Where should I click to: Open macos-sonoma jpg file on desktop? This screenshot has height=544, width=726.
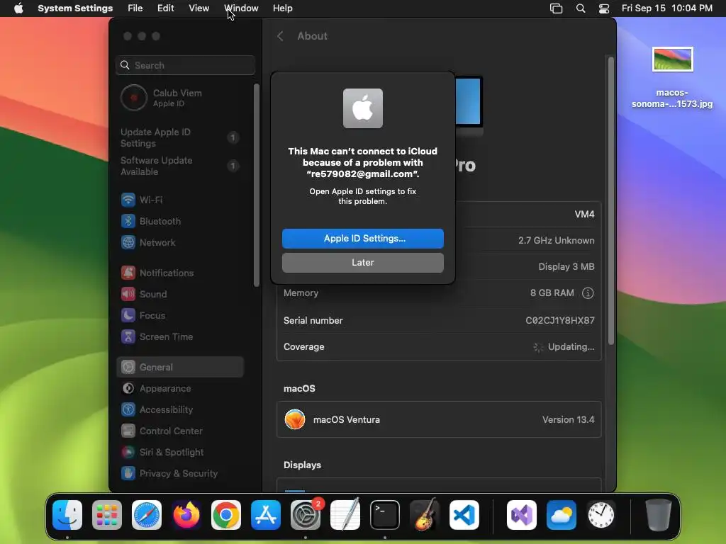click(672, 77)
